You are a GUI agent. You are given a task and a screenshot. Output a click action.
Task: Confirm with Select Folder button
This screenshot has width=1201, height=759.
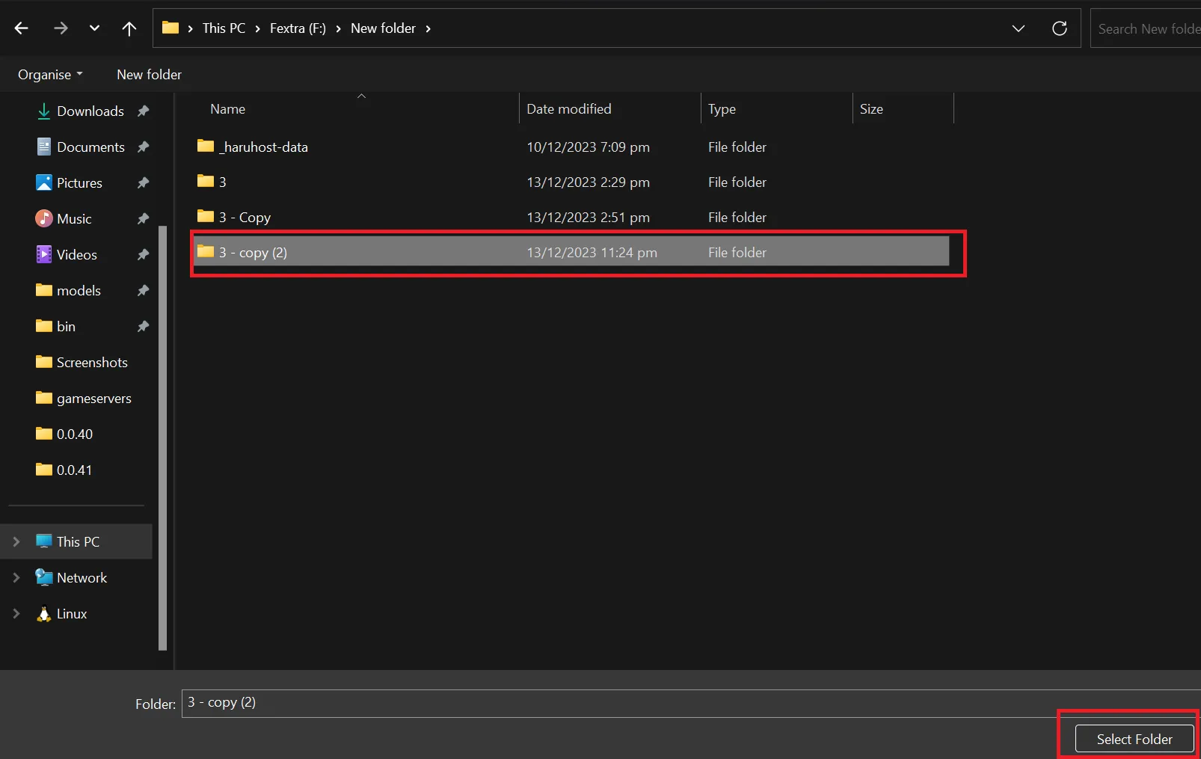coord(1134,739)
